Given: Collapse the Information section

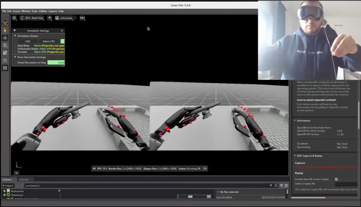Looking at the screenshot, I should tap(295, 120).
